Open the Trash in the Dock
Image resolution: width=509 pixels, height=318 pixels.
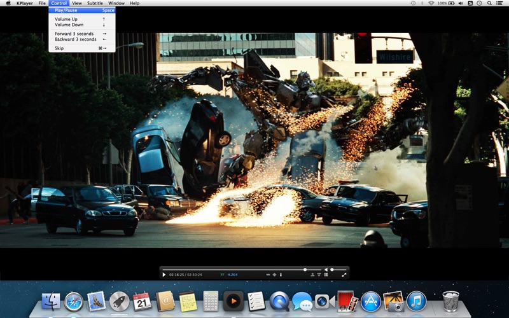tap(450, 301)
